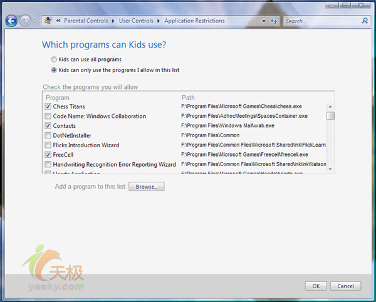Check Handwriting Recognition Error Reporting Wizard
This screenshot has width=376, height=302.
48,164
